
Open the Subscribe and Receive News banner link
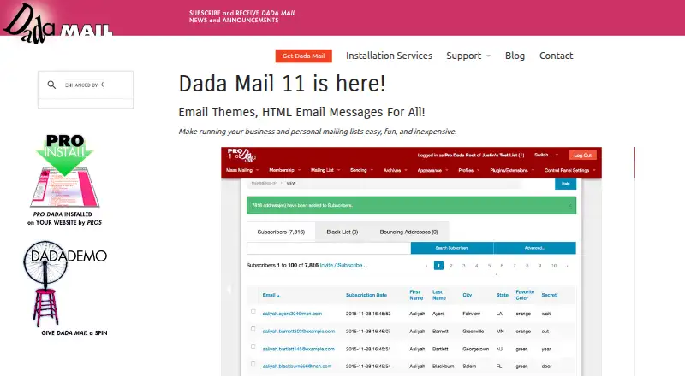(242, 16)
